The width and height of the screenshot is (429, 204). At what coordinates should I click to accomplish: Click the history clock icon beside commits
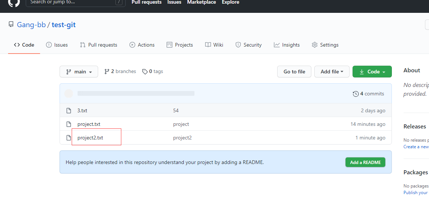356,94
